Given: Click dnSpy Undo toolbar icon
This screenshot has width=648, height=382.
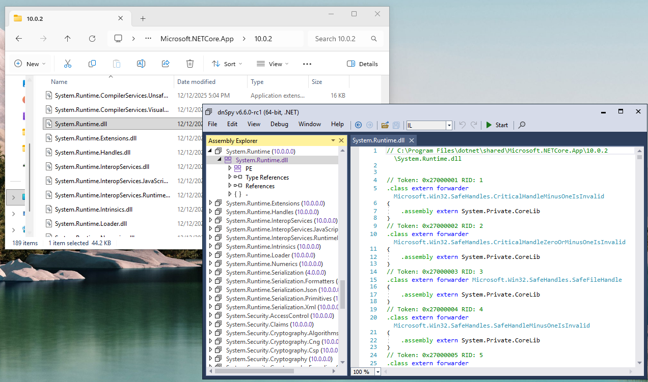Looking at the screenshot, I should (463, 125).
